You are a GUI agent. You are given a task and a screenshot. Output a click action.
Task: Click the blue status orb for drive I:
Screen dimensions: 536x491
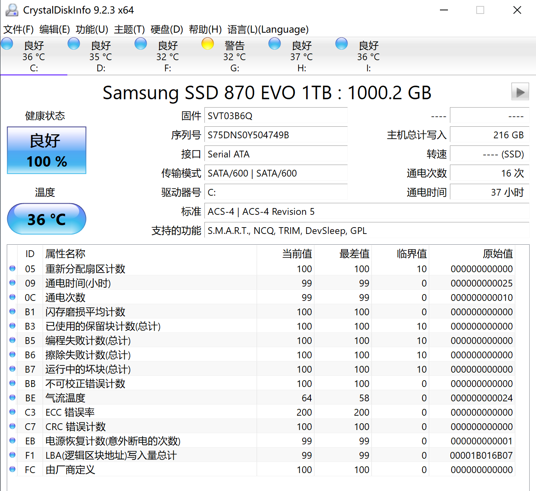(x=342, y=44)
